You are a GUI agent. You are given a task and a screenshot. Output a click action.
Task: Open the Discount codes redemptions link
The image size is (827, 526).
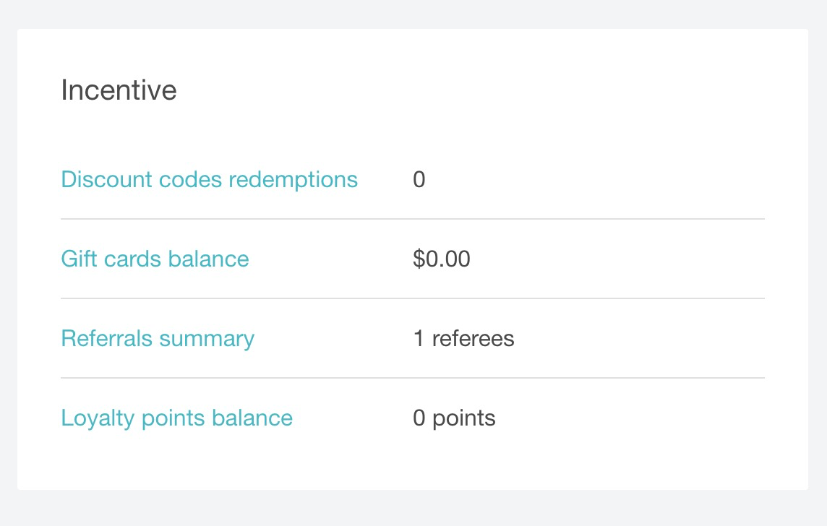(209, 179)
